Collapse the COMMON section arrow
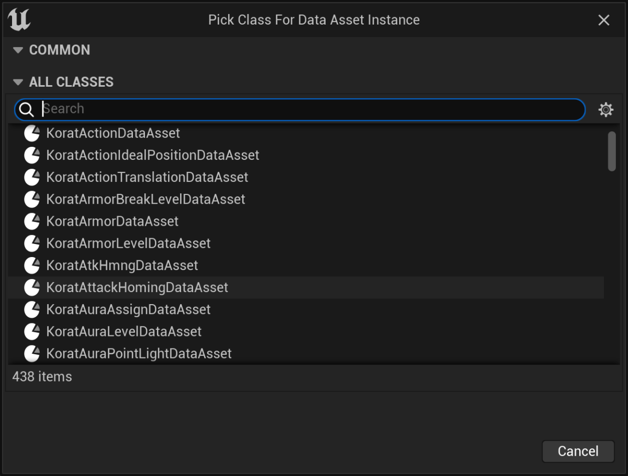Viewport: 628px width, 476px height. click(x=18, y=50)
